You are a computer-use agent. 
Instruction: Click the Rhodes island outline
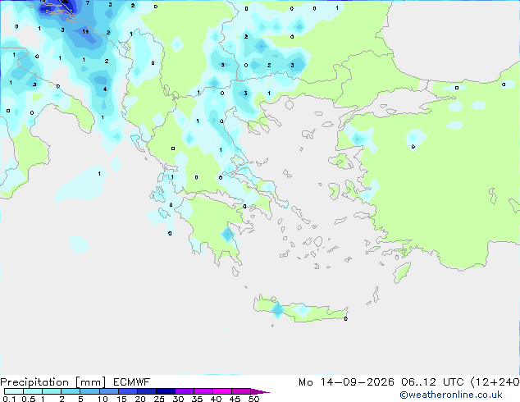pyautogui.click(x=402, y=272)
